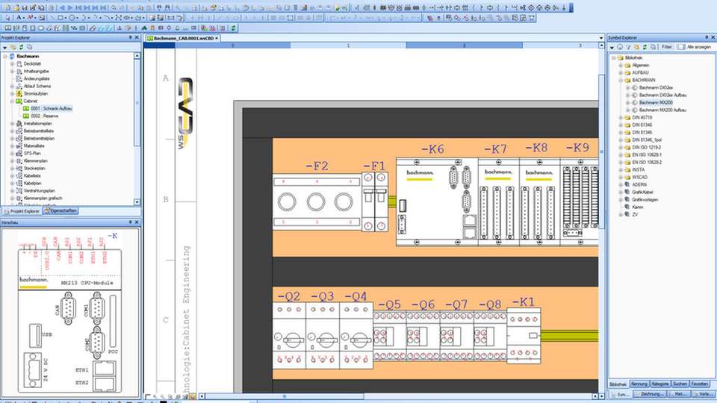Open the Projekt Explorer toolbar dropdown arrow
Viewport: 717px width, 403px height.
[4, 47]
